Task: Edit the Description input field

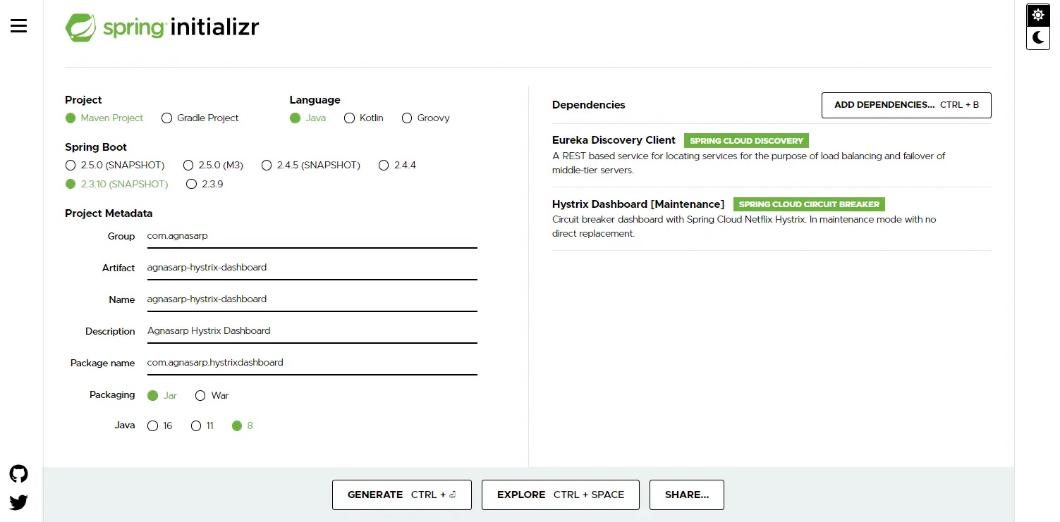Action: click(312, 331)
